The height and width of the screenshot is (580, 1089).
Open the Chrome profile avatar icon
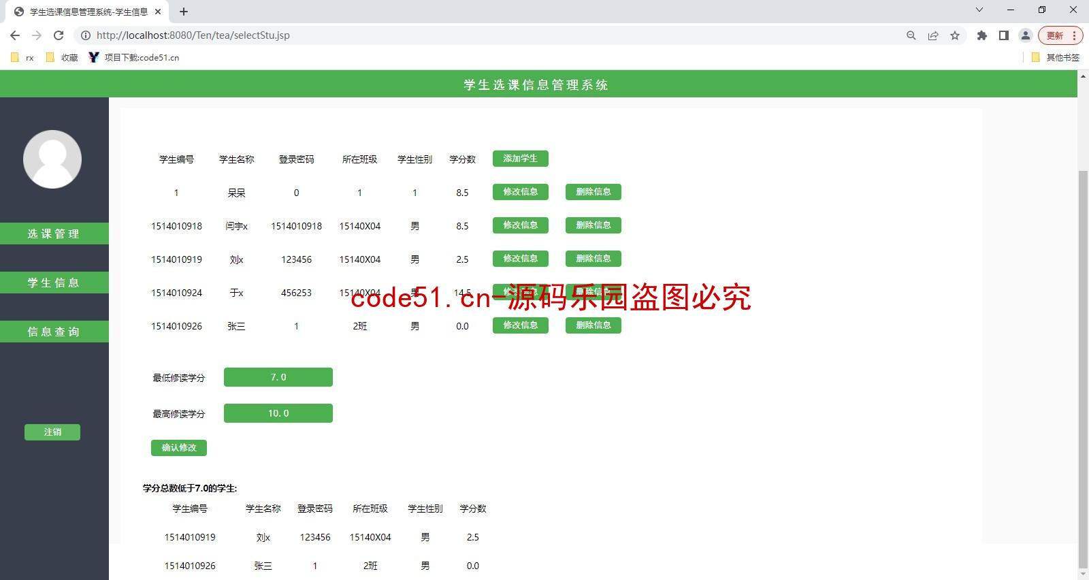coord(1025,35)
